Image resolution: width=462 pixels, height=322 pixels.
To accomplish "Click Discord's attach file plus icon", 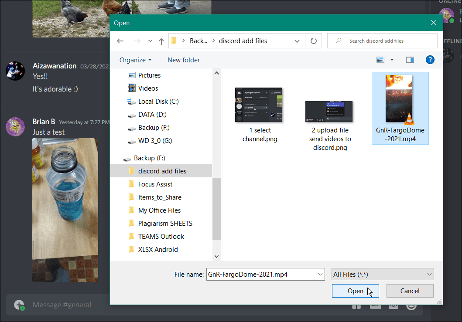I will (19, 305).
